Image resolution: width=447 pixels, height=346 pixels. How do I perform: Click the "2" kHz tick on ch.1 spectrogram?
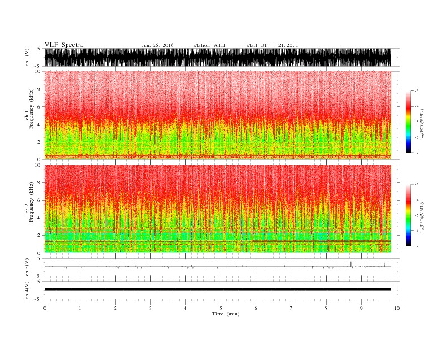point(39,142)
